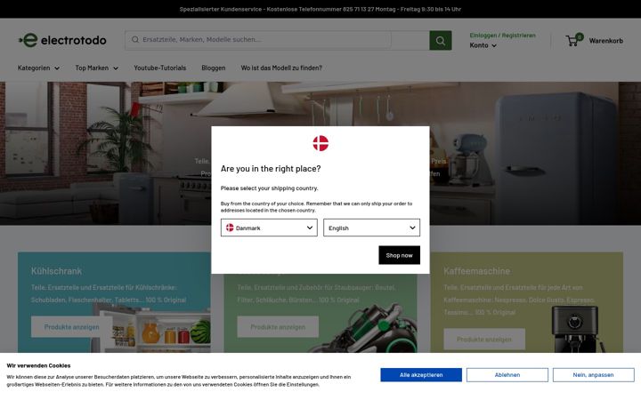The width and height of the screenshot is (641, 400).
Task: Click Produkte anzeigen under Kaffeemaschine
Action: [484, 340]
